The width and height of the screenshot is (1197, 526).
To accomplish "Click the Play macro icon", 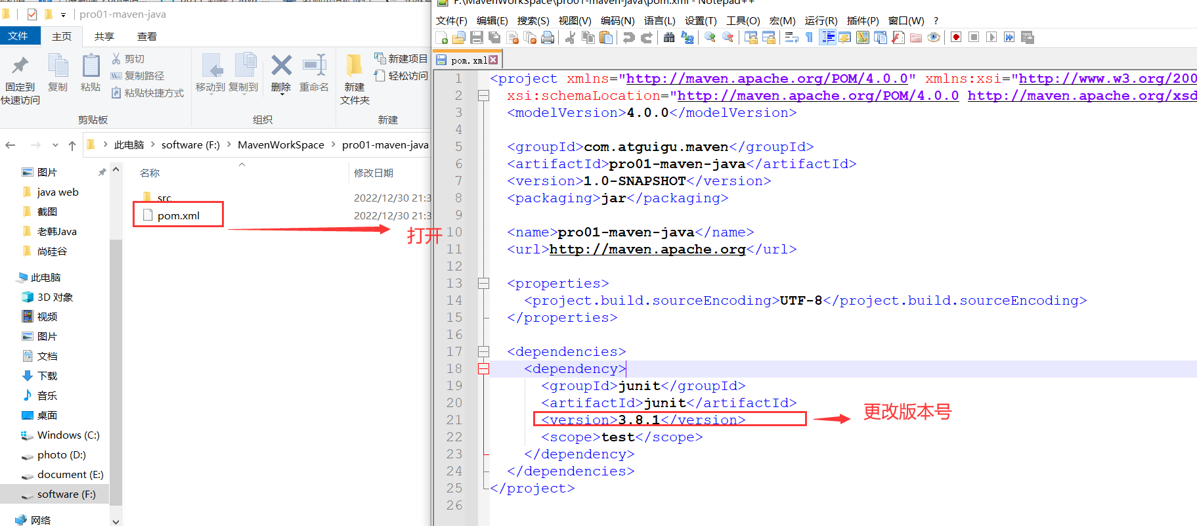I will pos(991,37).
